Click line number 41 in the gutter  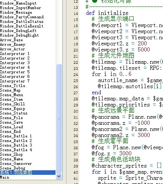click(x=76, y=179)
